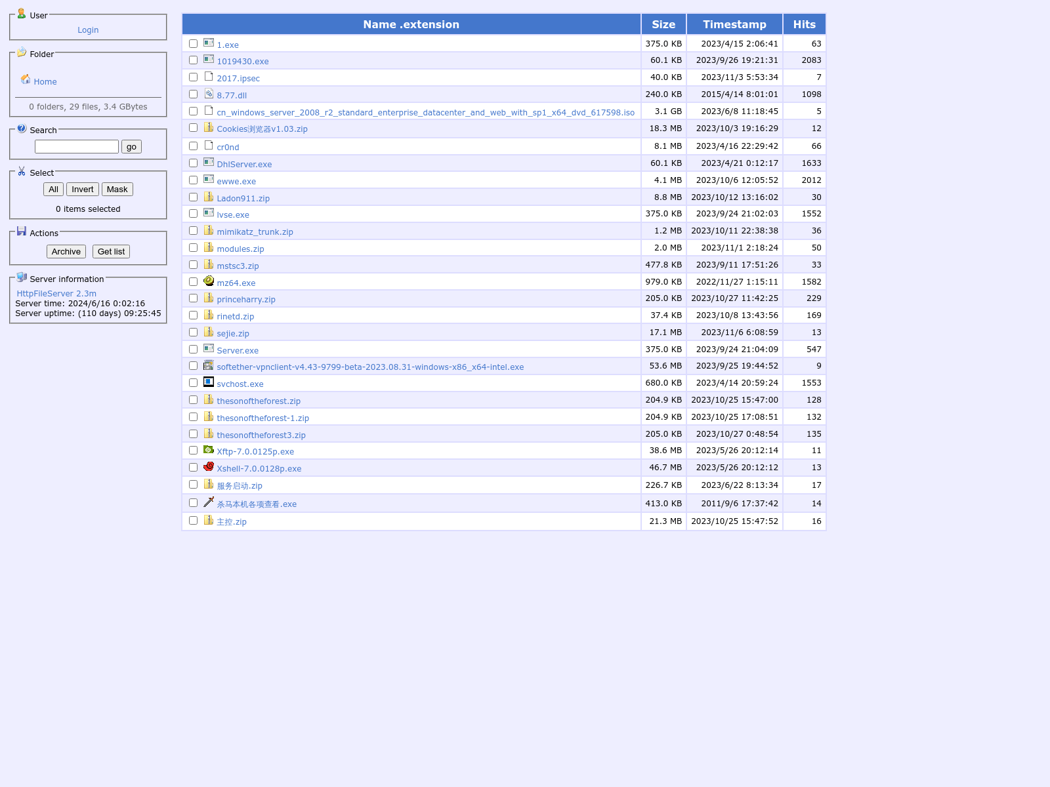Viewport: 1050px width, 787px height.
Task: Click the mz64.exe application icon
Action: pyautogui.click(x=209, y=281)
